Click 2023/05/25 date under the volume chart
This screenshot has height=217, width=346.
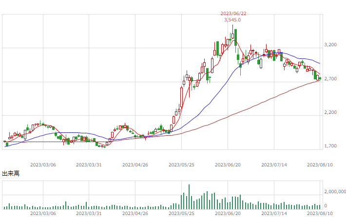181,214
